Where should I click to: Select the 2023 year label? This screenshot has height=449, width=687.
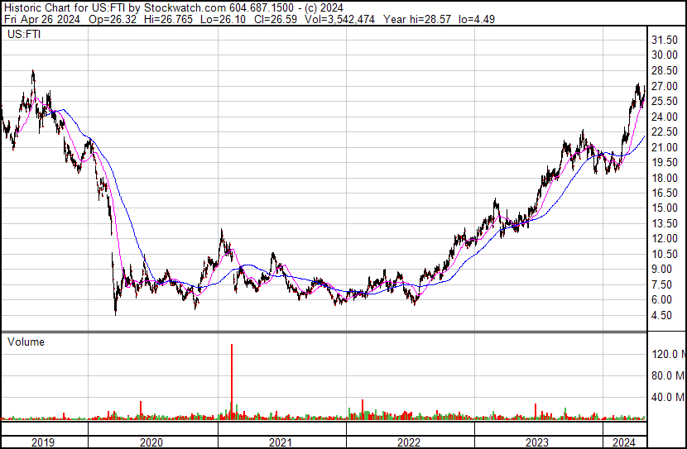point(538,442)
